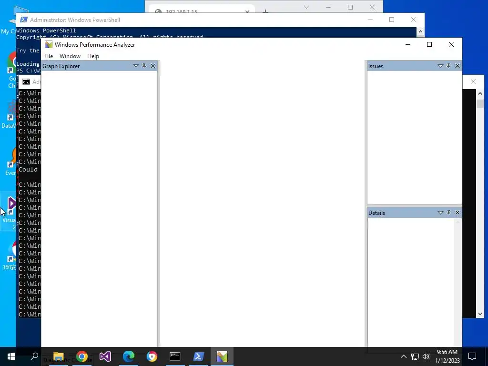Maximize the Administrator PowerShell window

tap(392, 20)
